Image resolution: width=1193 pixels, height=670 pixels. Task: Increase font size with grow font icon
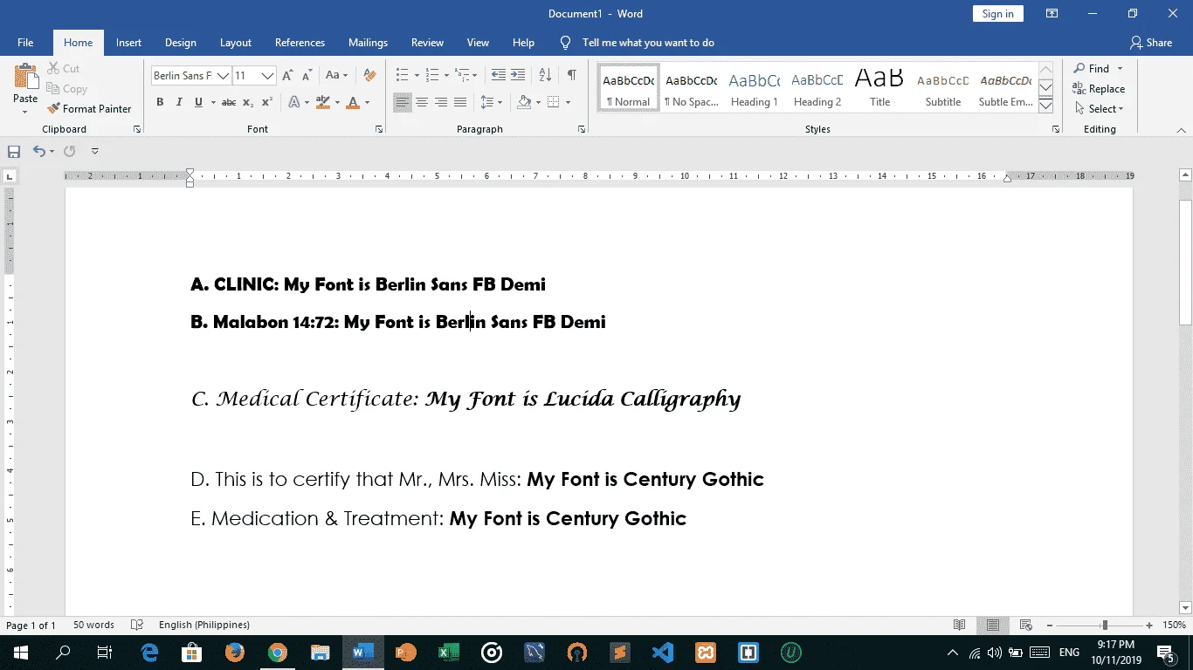(287, 76)
